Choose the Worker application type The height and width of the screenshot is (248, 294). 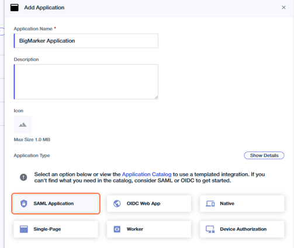[x=149, y=229]
